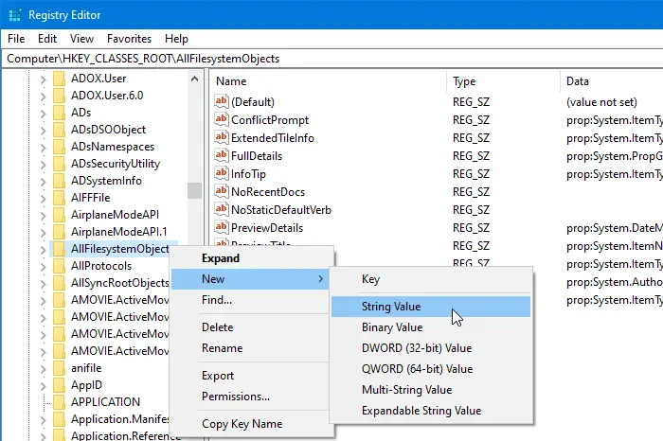The image size is (663, 441).
Task: Select Multi-String Value
Action: pyautogui.click(x=431, y=390)
